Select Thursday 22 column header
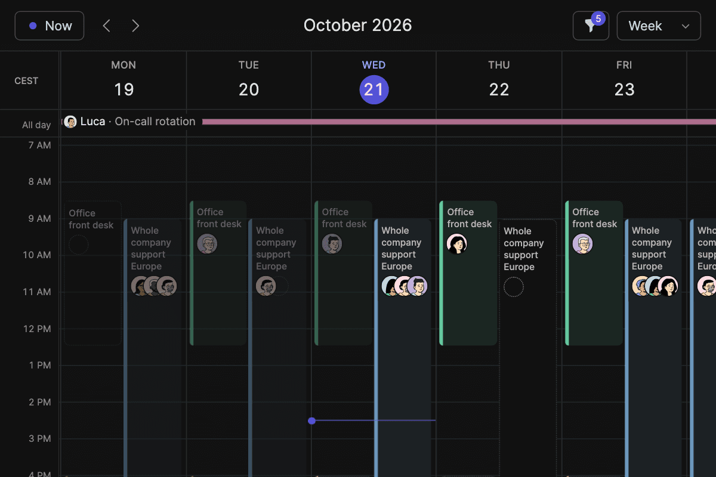This screenshot has height=477, width=716. (499, 80)
